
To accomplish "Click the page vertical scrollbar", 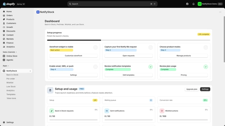I will tap(224, 39).
